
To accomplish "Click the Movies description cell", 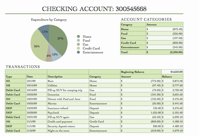I will click(68, 104).
